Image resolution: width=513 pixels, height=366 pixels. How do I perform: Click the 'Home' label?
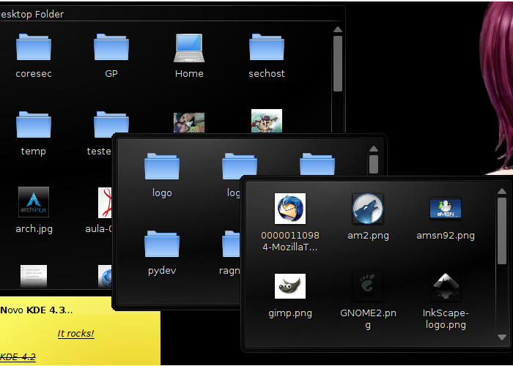click(189, 73)
